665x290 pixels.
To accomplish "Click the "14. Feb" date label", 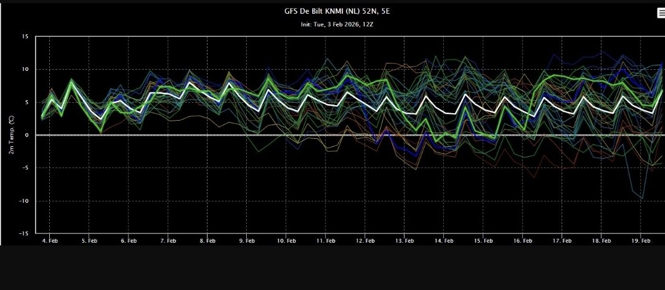I will [x=444, y=241].
